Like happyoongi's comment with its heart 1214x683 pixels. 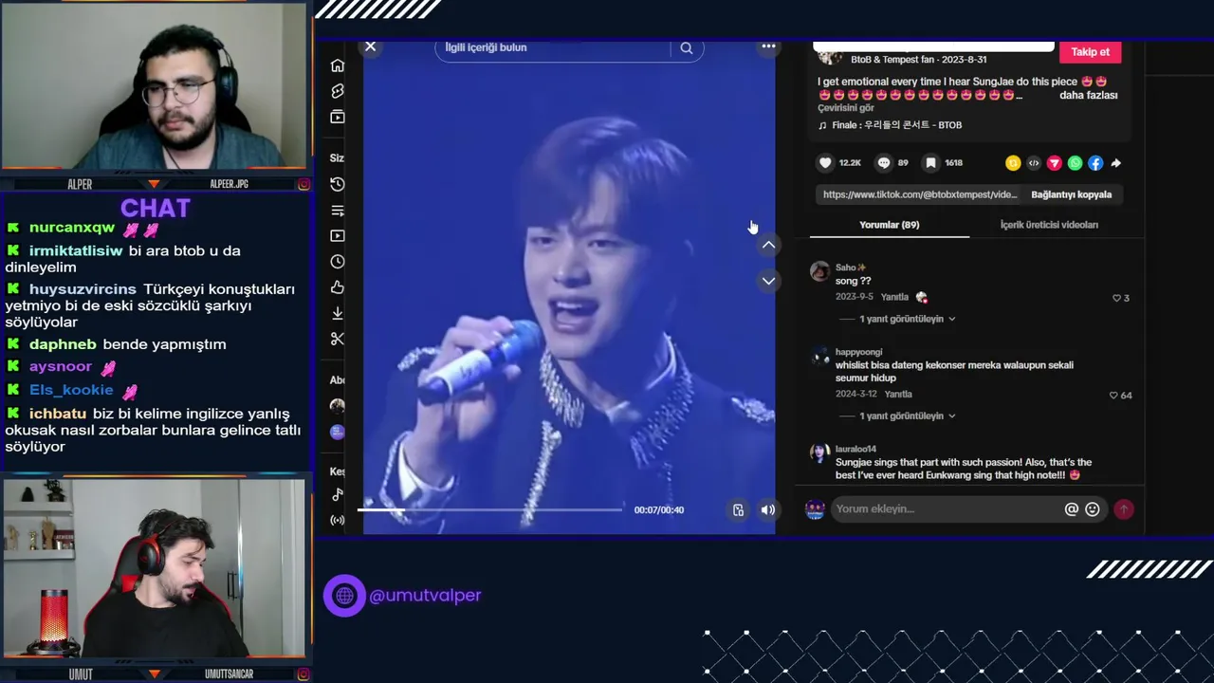(x=1114, y=396)
